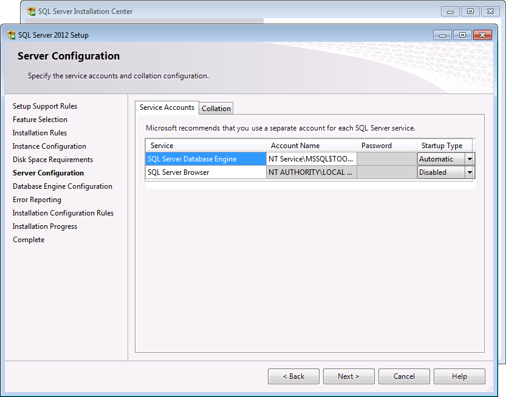Image resolution: width=506 pixels, height=397 pixels.
Task: Maximize the SQL Server 2012 Setup window
Action: 462,35
